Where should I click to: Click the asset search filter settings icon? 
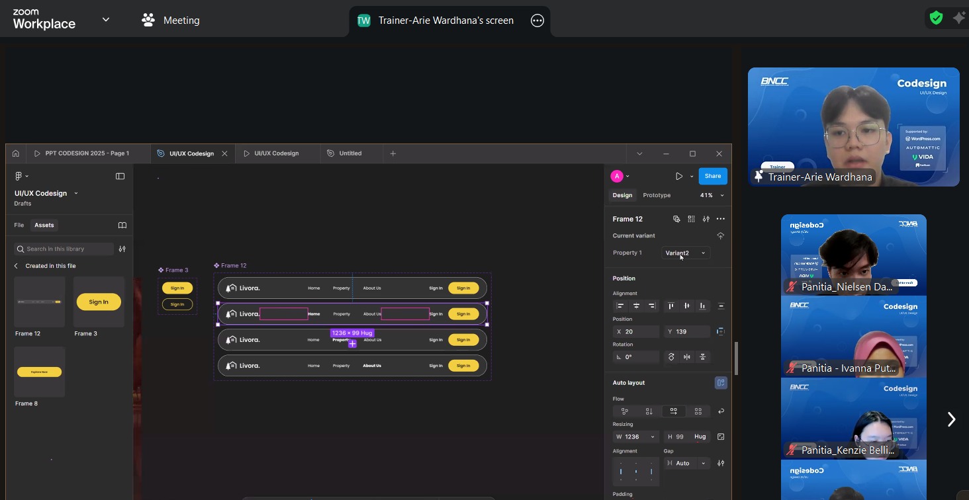pyautogui.click(x=122, y=249)
